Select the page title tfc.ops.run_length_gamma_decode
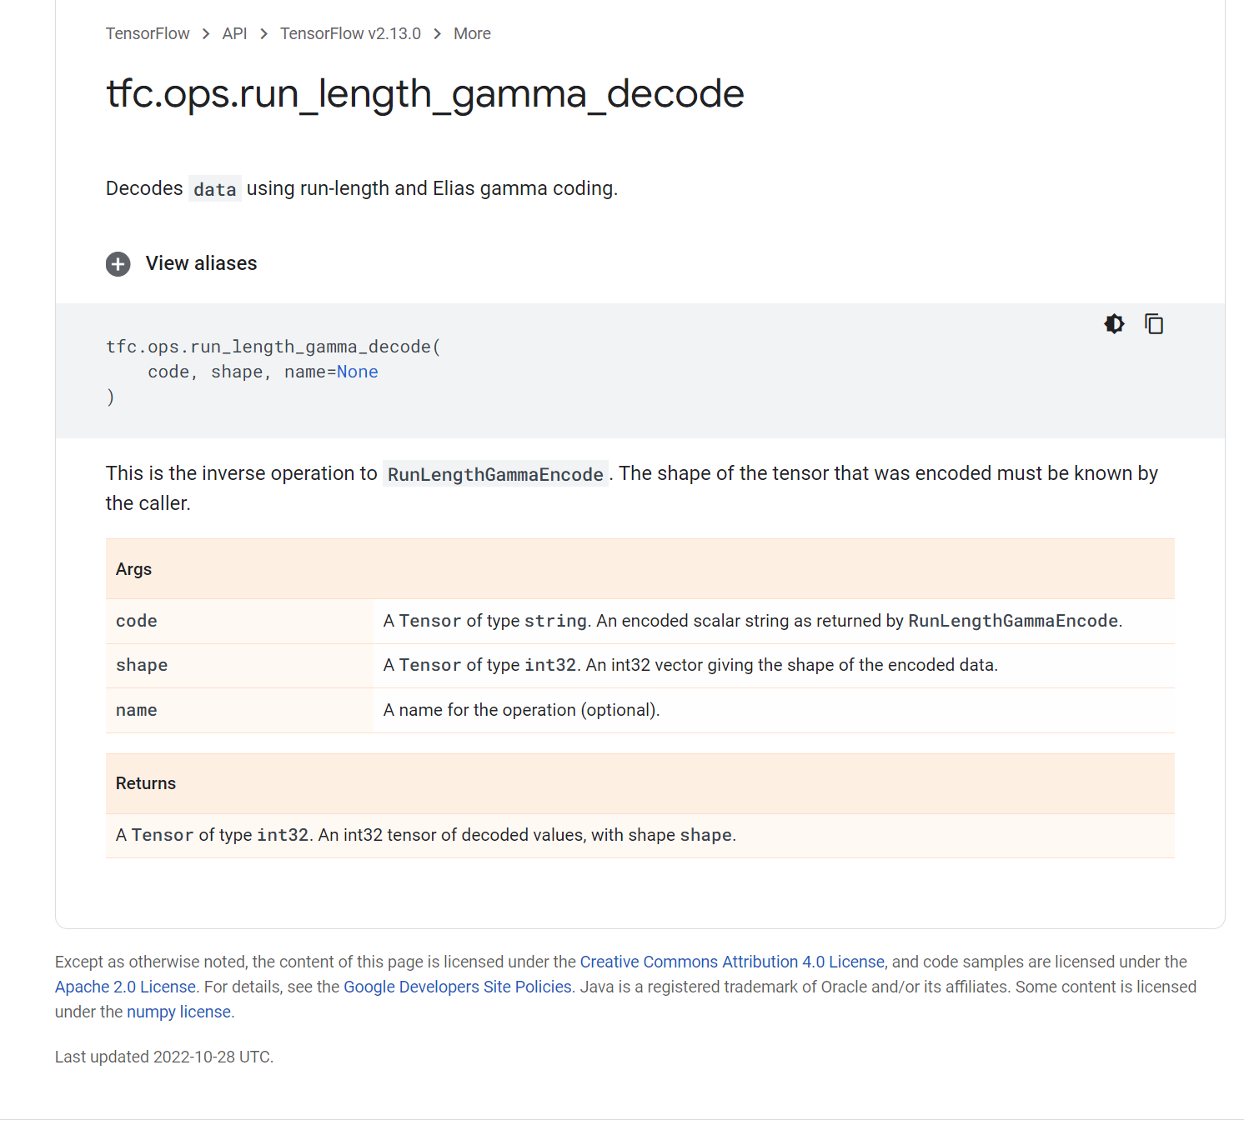 click(x=425, y=93)
